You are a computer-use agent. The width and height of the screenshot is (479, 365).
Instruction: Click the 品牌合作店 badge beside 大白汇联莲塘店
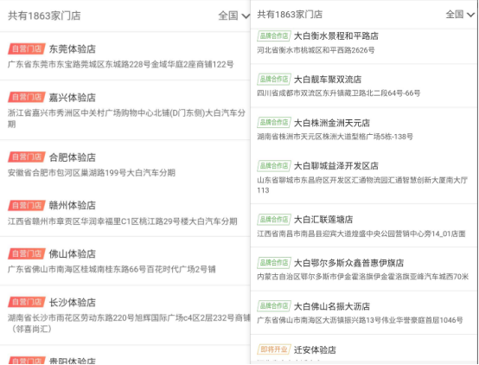tap(274, 219)
